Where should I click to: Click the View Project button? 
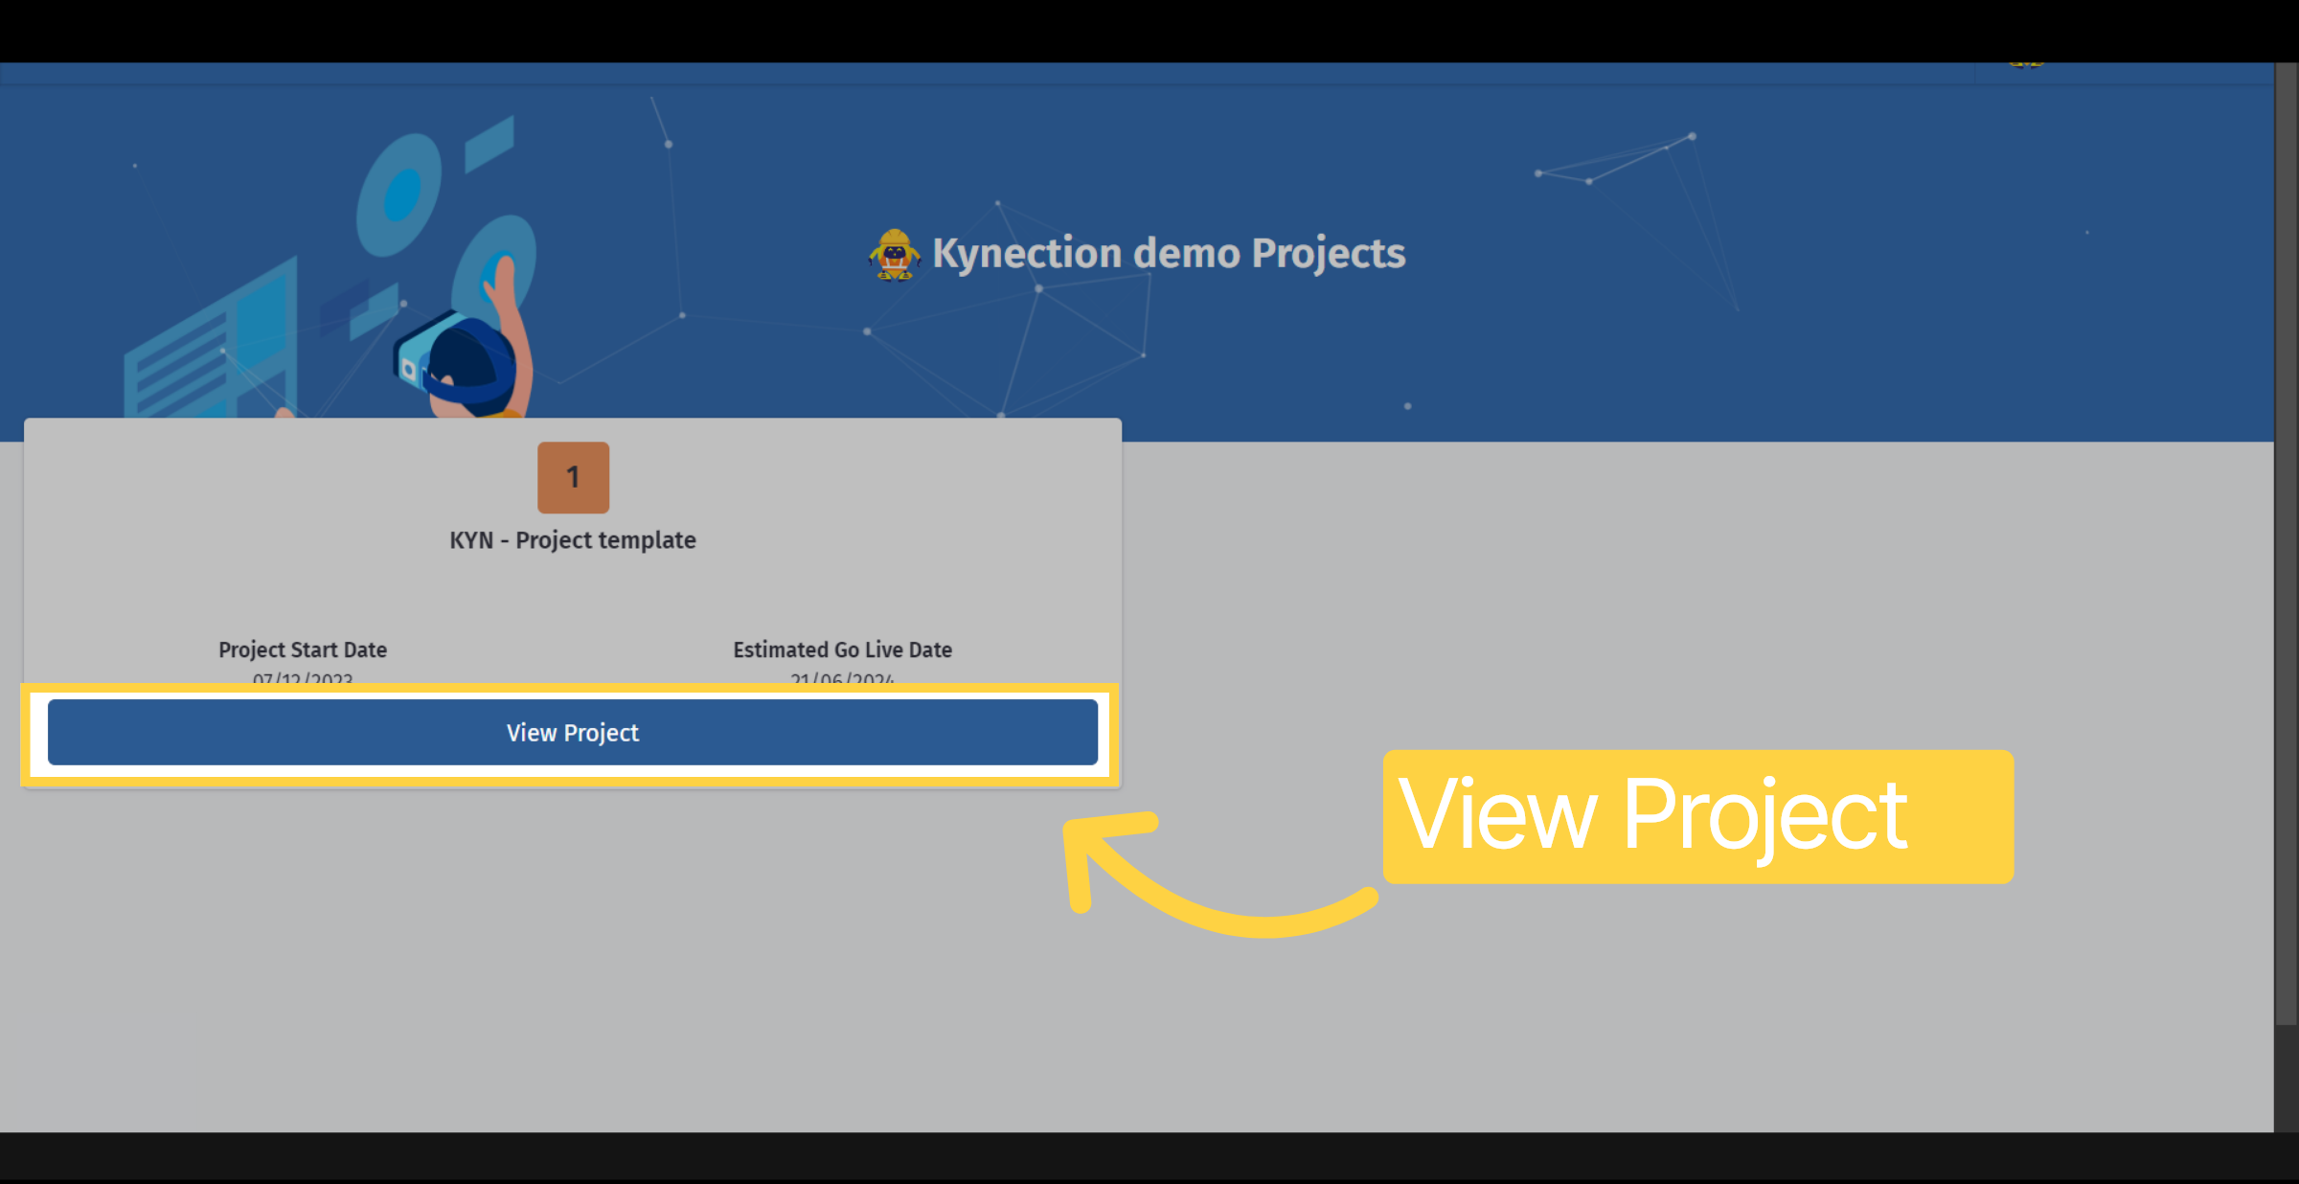click(x=573, y=733)
